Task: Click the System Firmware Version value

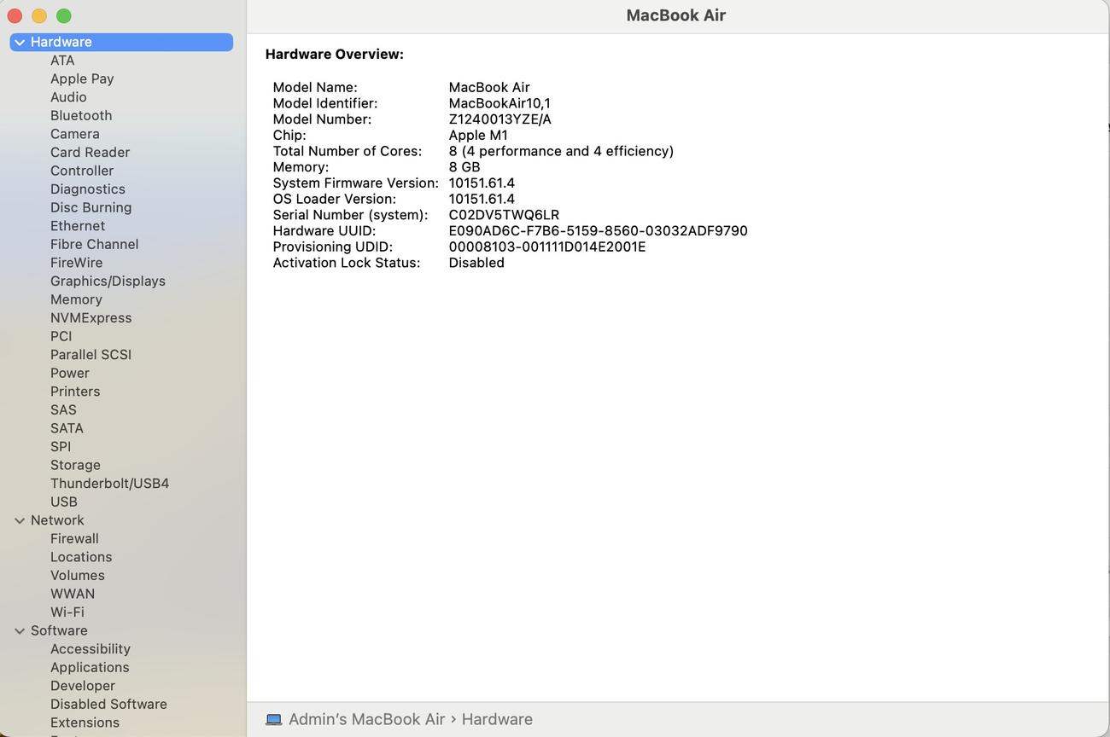Action: tap(482, 183)
